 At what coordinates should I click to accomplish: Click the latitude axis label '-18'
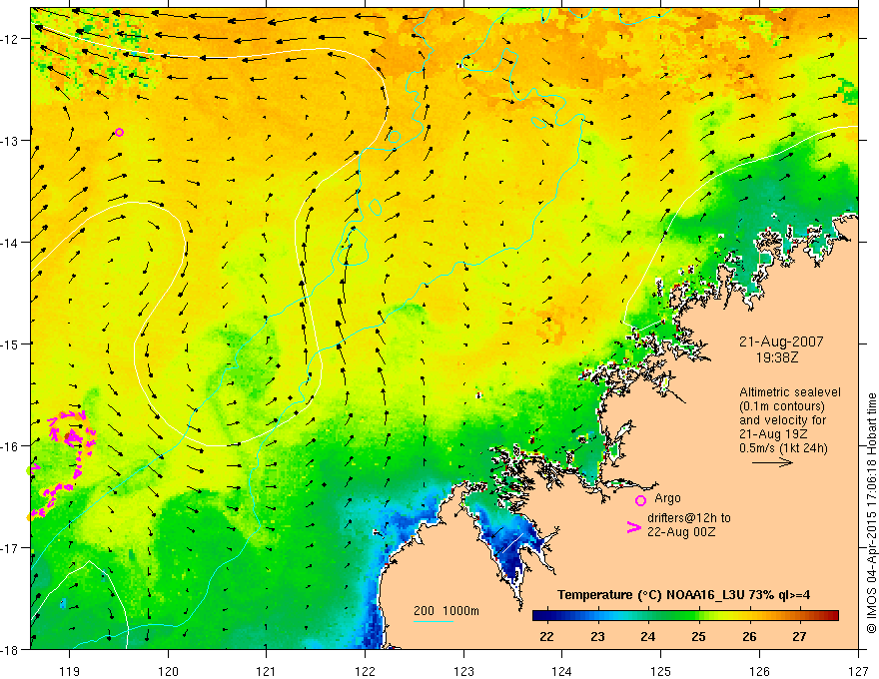tap(11, 649)
